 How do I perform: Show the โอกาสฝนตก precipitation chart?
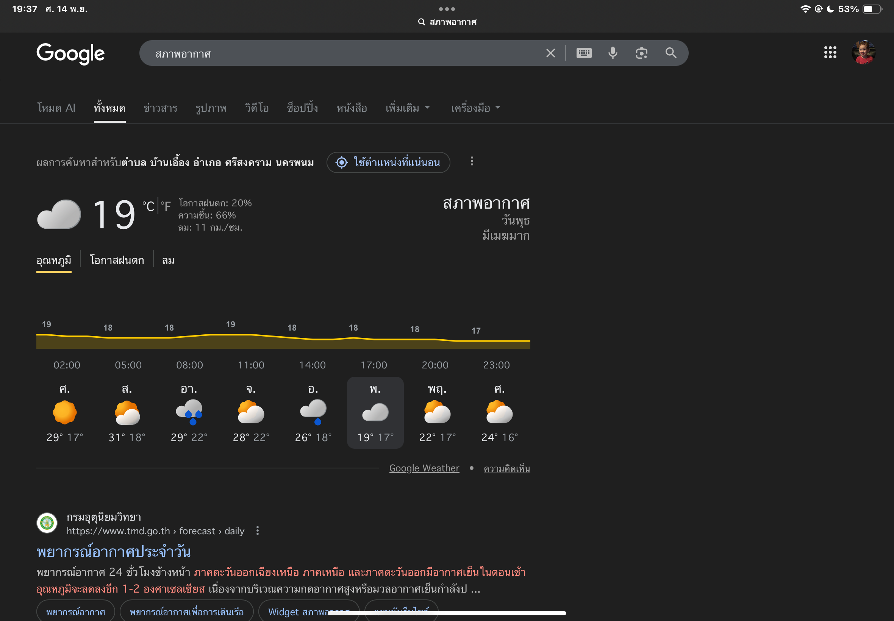(117, 260)
